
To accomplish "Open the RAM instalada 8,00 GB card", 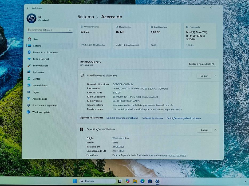I will click(x=165, y=36).
